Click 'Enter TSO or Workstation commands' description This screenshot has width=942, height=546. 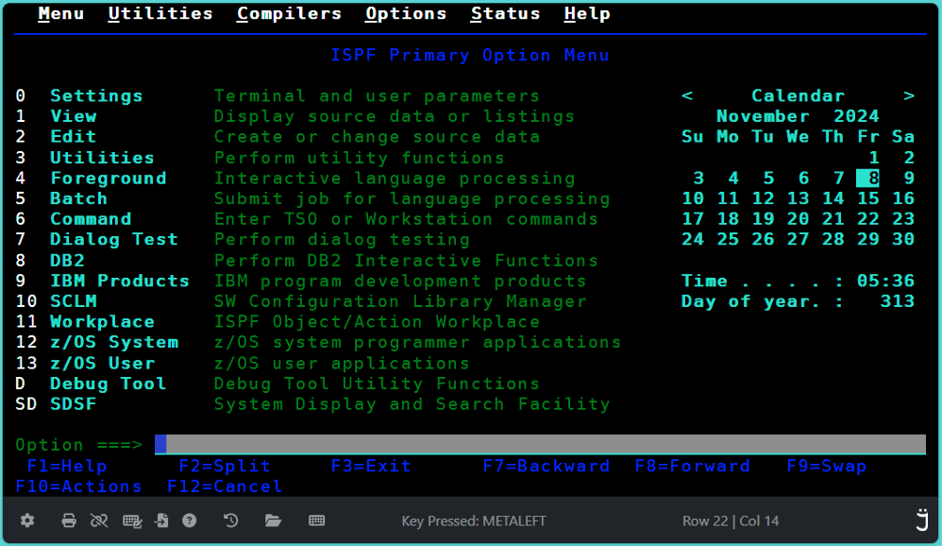pyautogui.click(x=406, y=219)
